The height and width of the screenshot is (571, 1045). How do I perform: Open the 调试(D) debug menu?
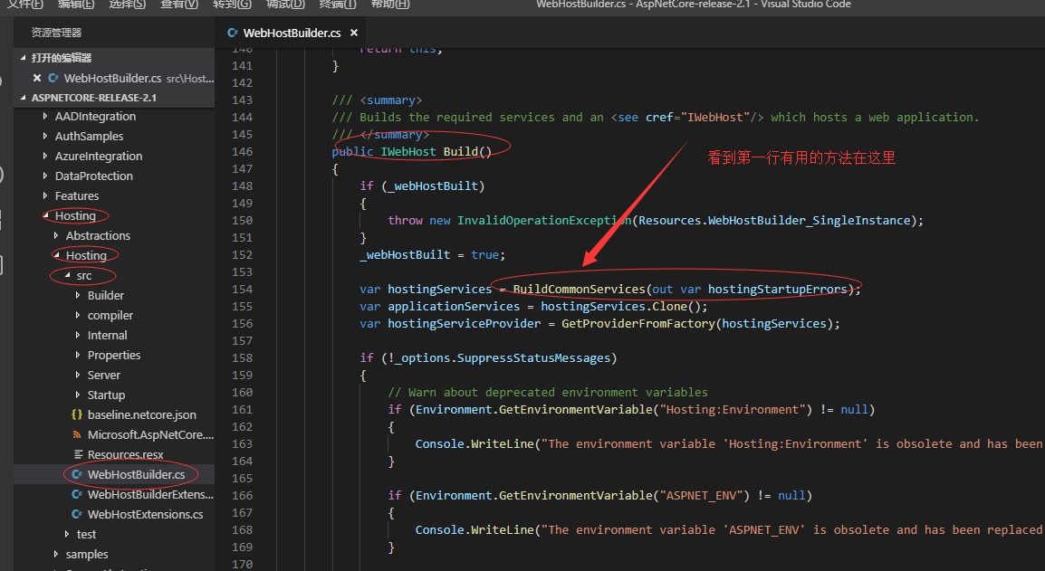point(285,5)
